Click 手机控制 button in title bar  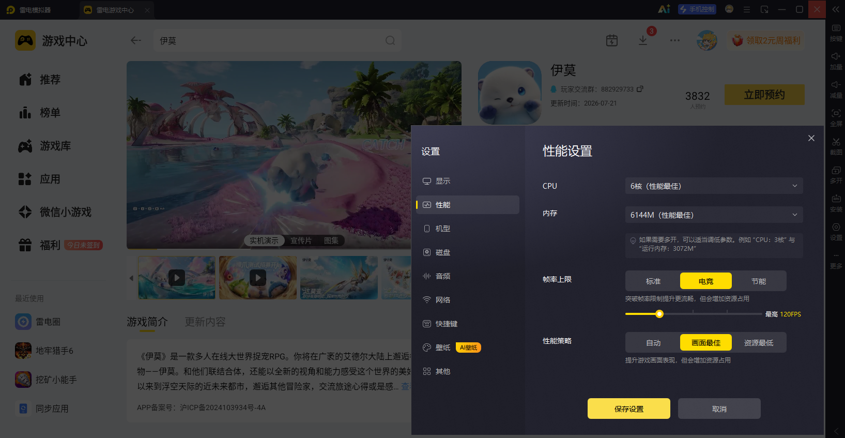697,9
